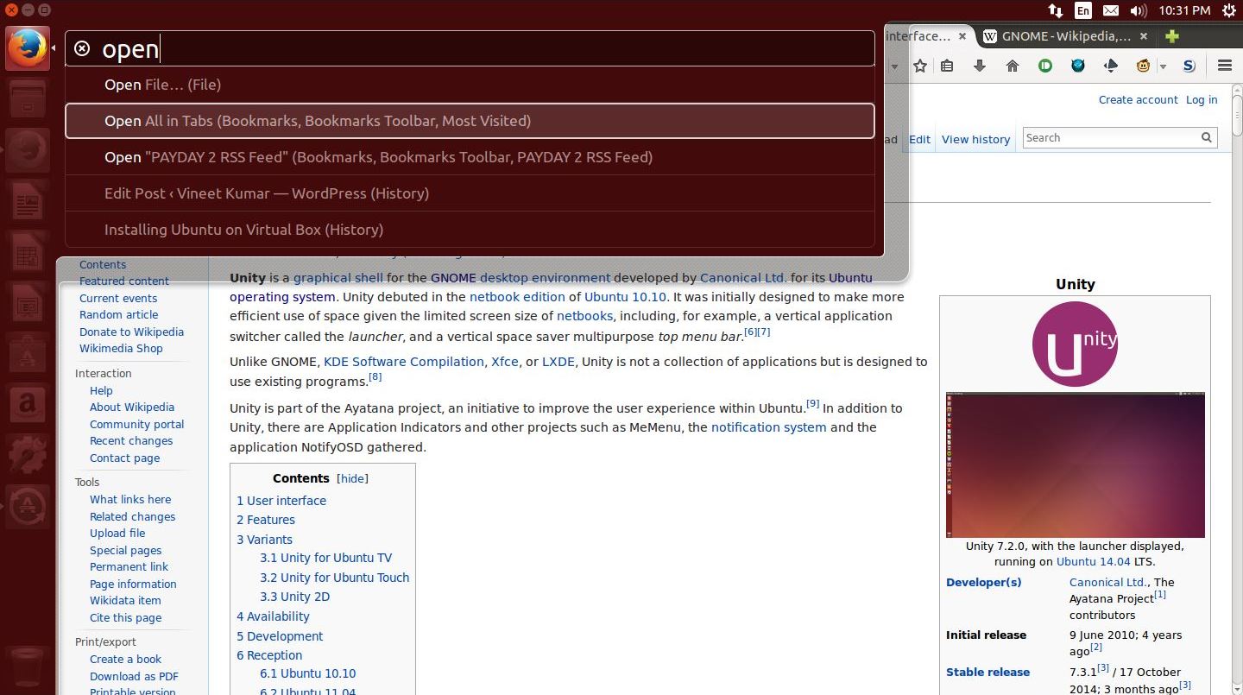Click the Unity 7.2.0 desktop screenshot thumbnail
Viewport: 1243px width, 695px height.
(1076, 465)
